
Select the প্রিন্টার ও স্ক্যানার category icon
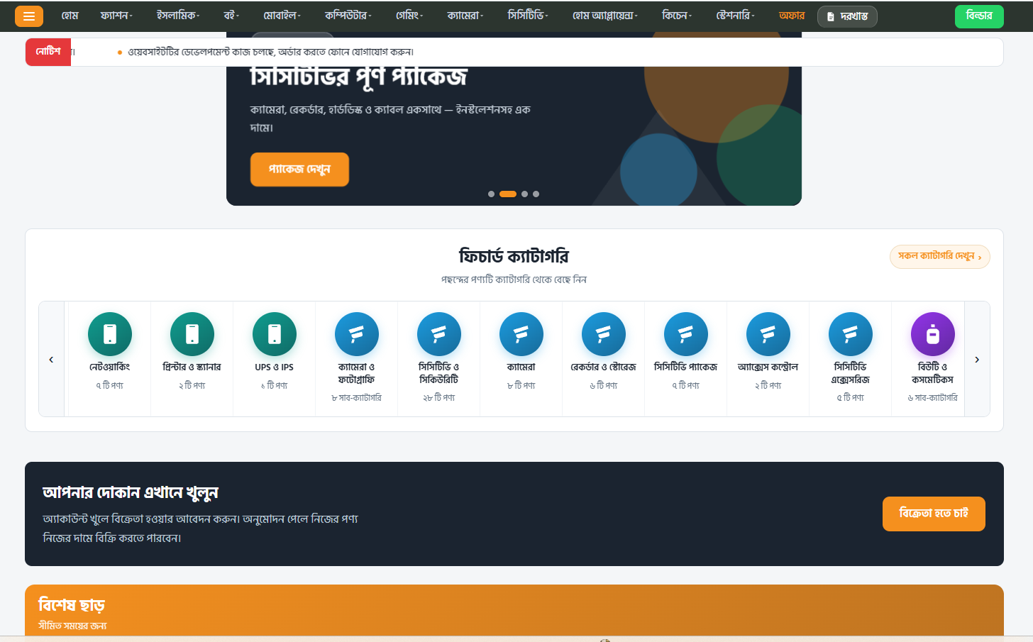pos(192,334)
